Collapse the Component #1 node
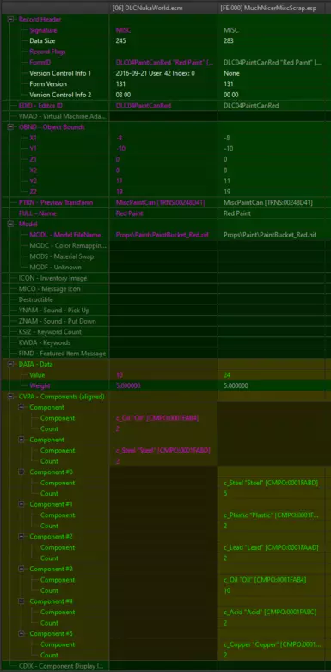 click(21, 504)
